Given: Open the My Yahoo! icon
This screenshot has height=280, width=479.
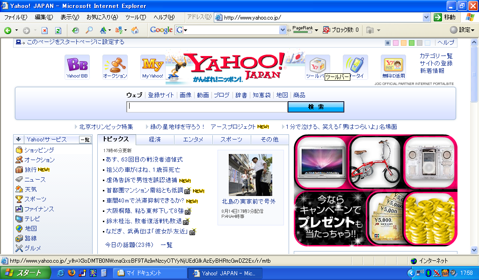Looking at the screenshot, I should [152, 67].
